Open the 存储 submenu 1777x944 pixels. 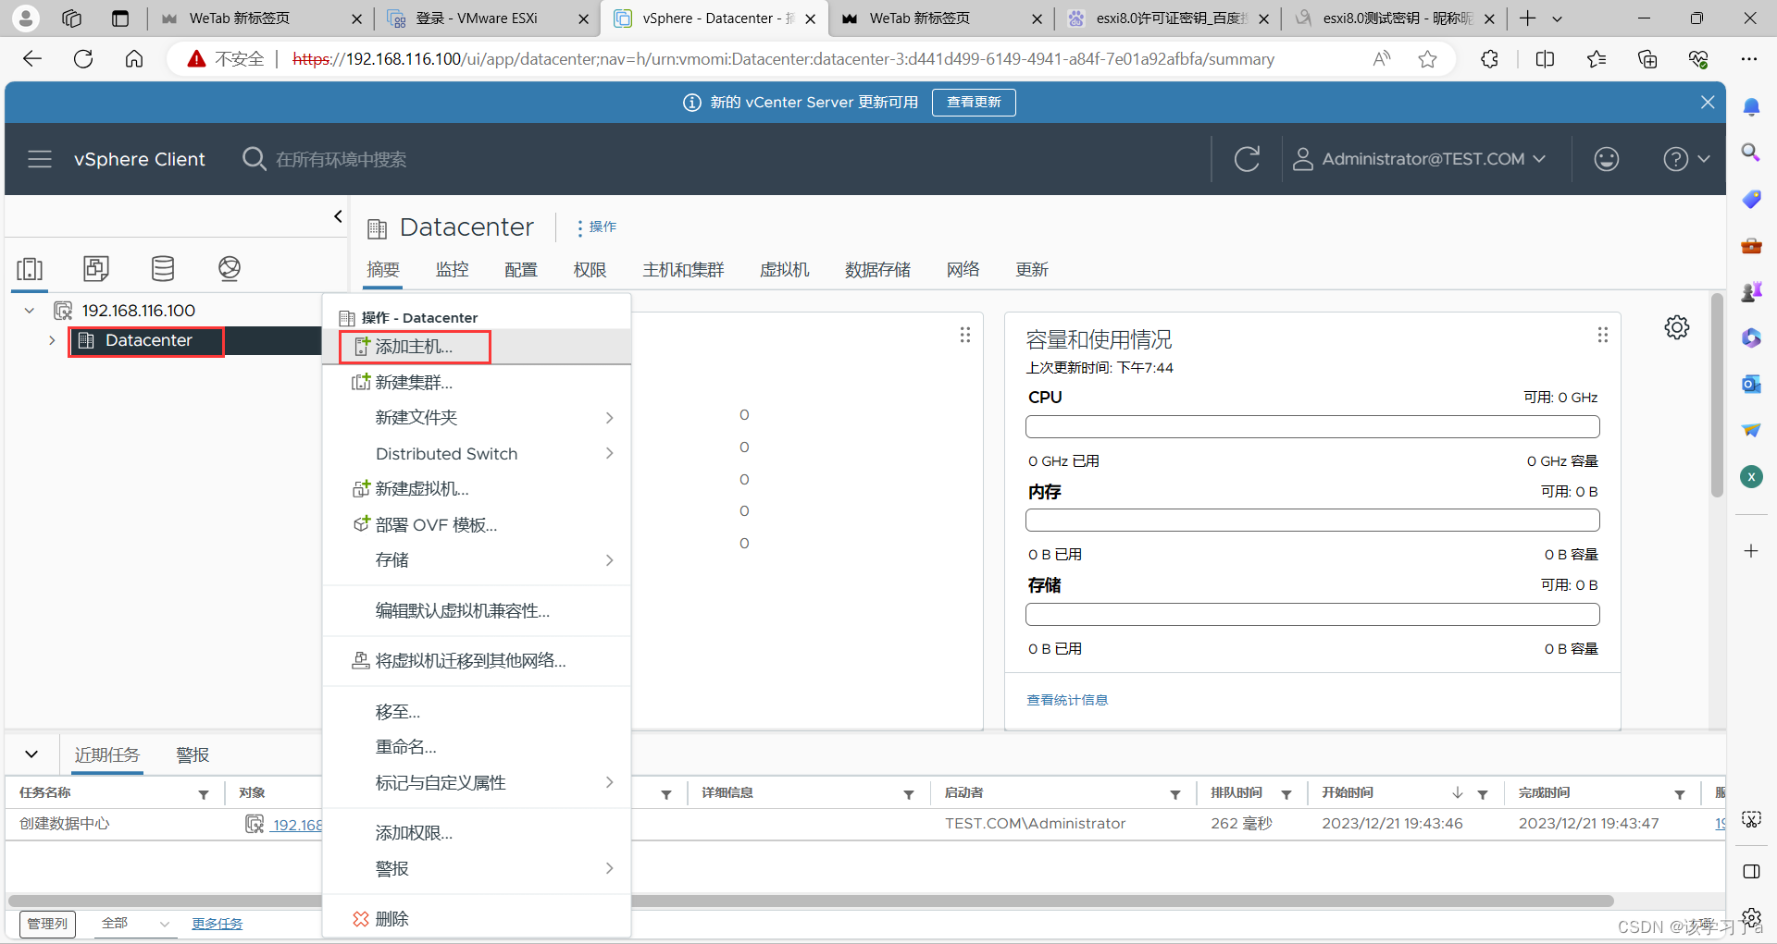pos(477,560)
